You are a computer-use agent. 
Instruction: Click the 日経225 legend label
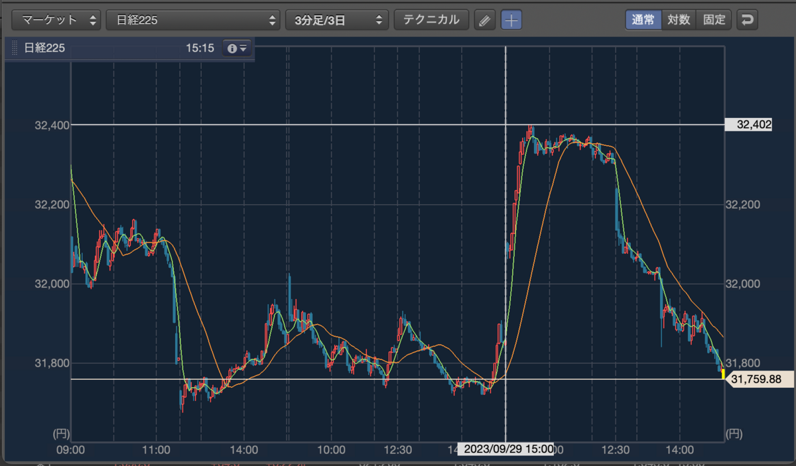pos(44,48)
